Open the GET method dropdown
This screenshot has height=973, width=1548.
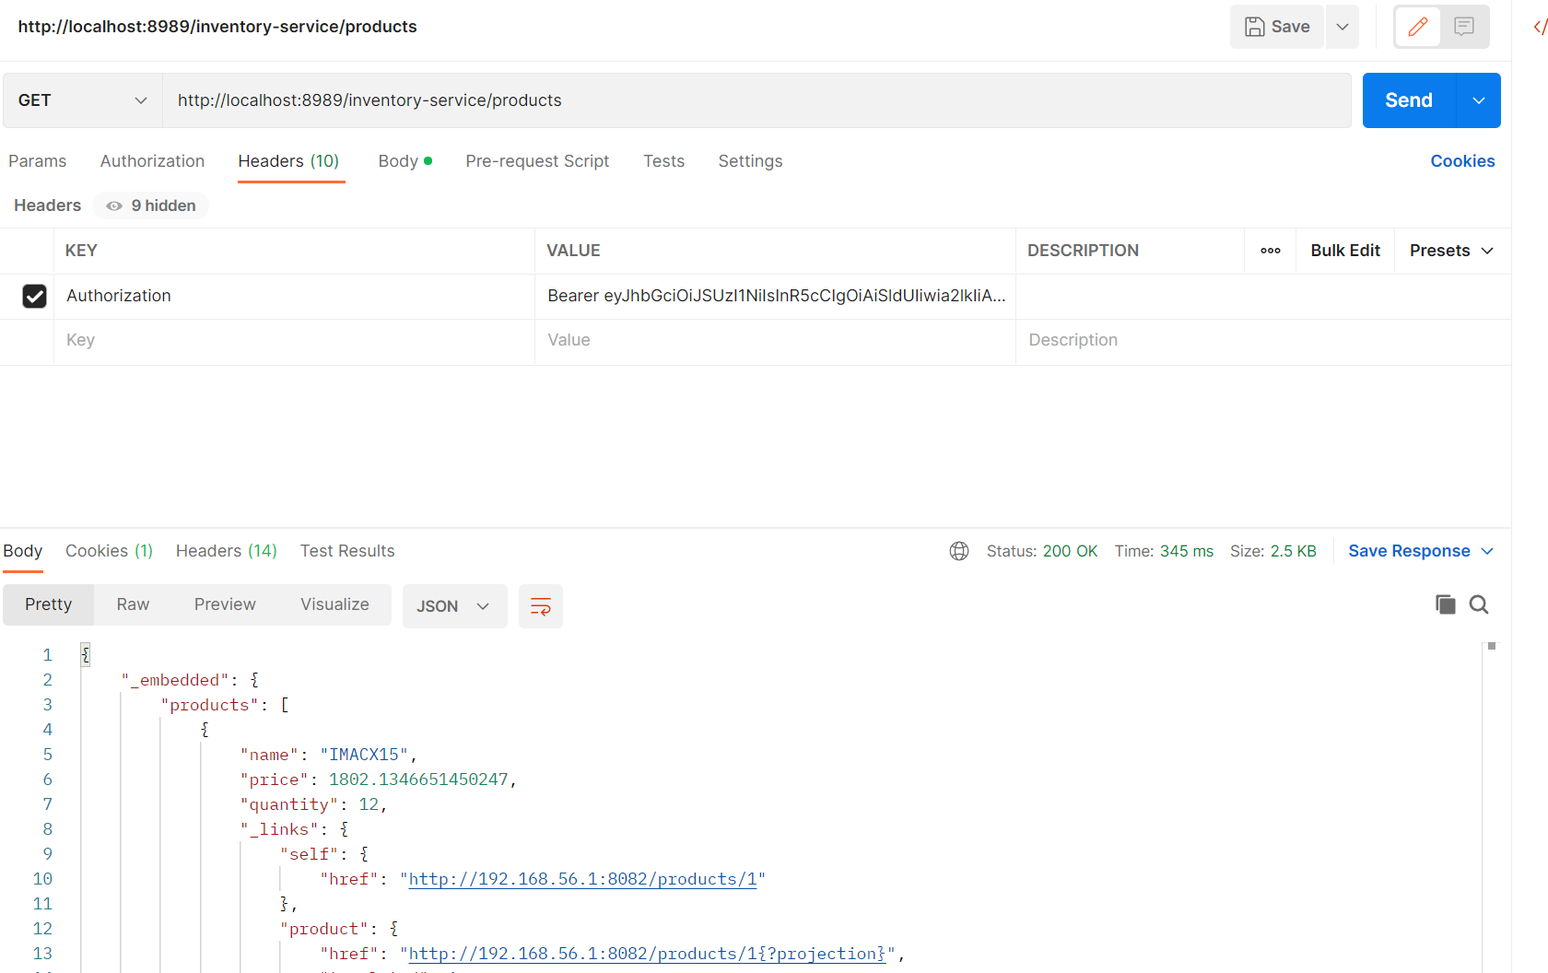coord(83,100)
